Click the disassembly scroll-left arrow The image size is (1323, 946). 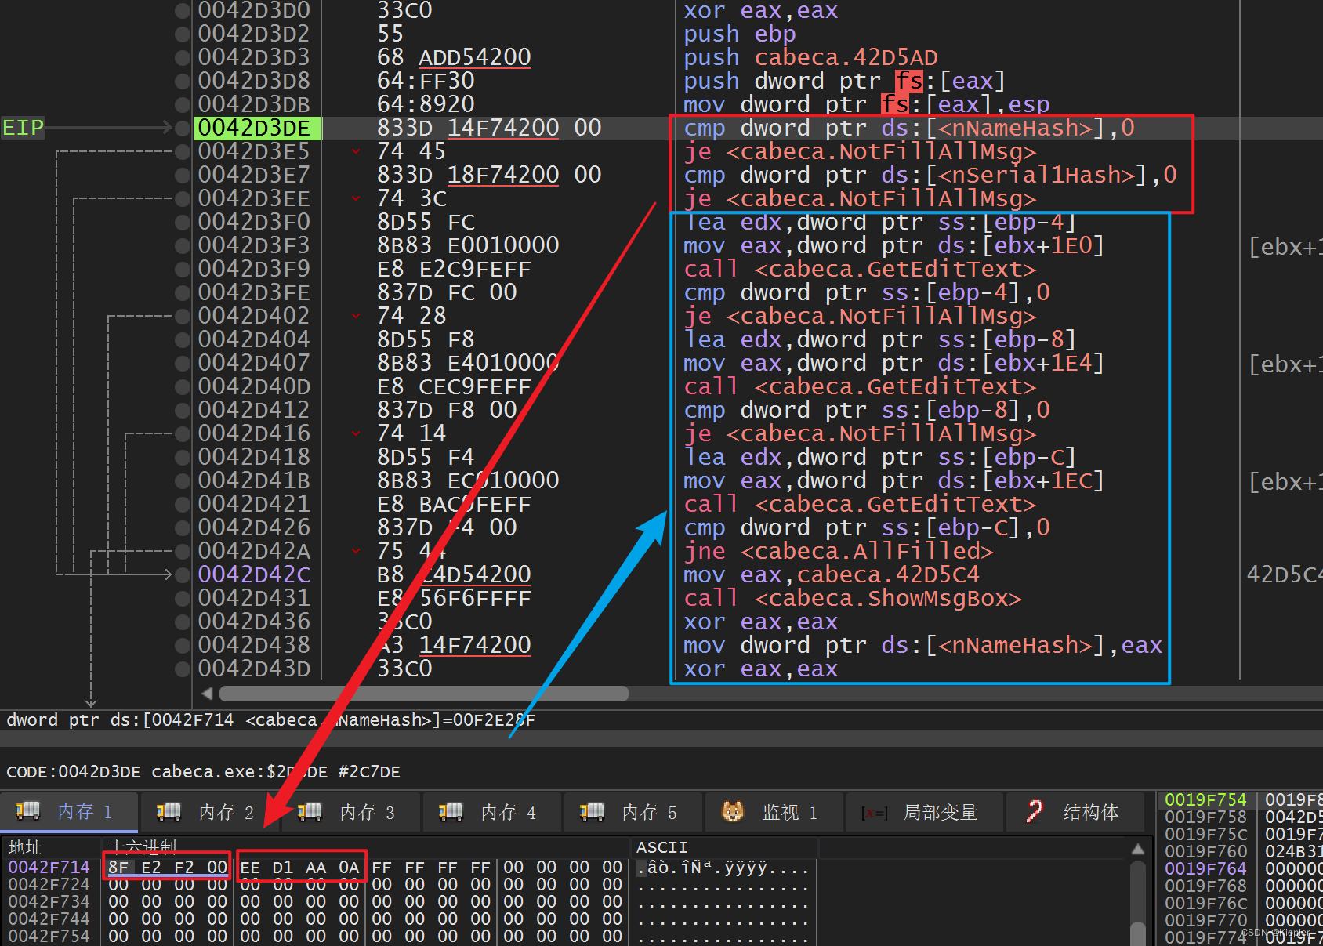click(207, 694)
